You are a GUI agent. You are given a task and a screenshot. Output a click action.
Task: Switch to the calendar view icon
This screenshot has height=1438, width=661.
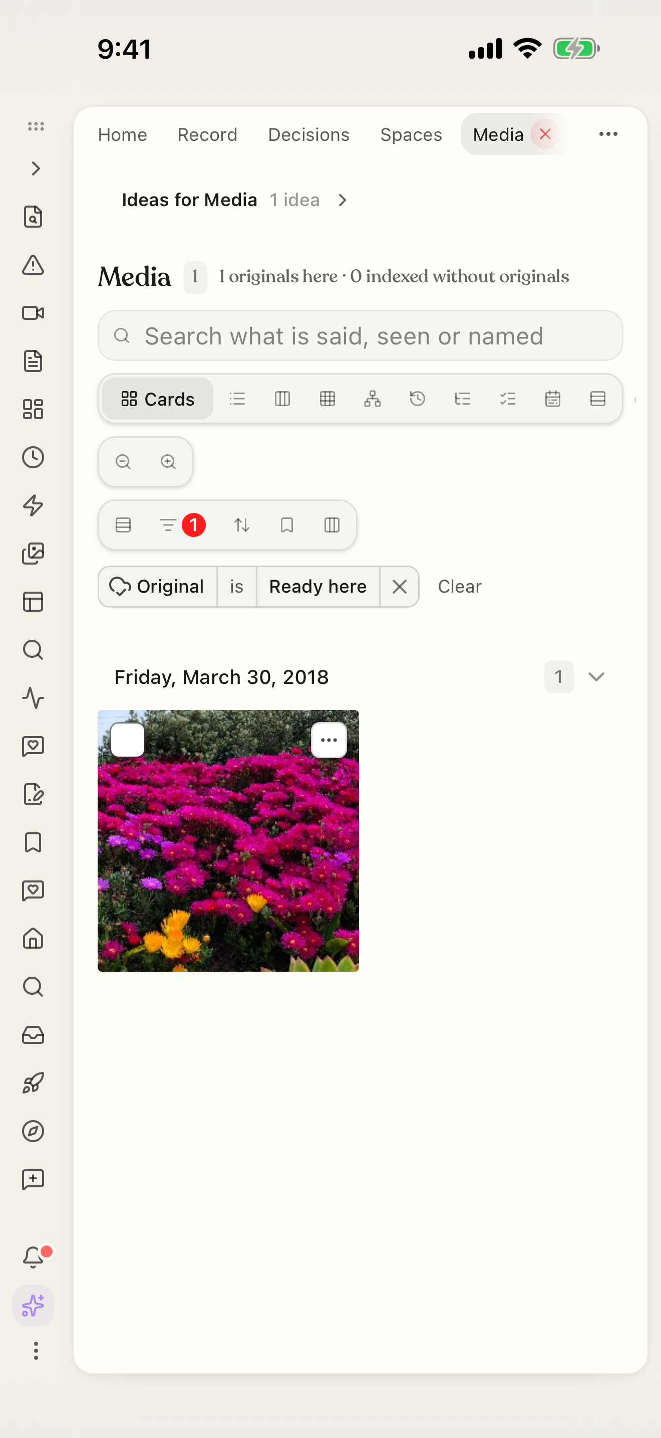click(x=552, y=399)
